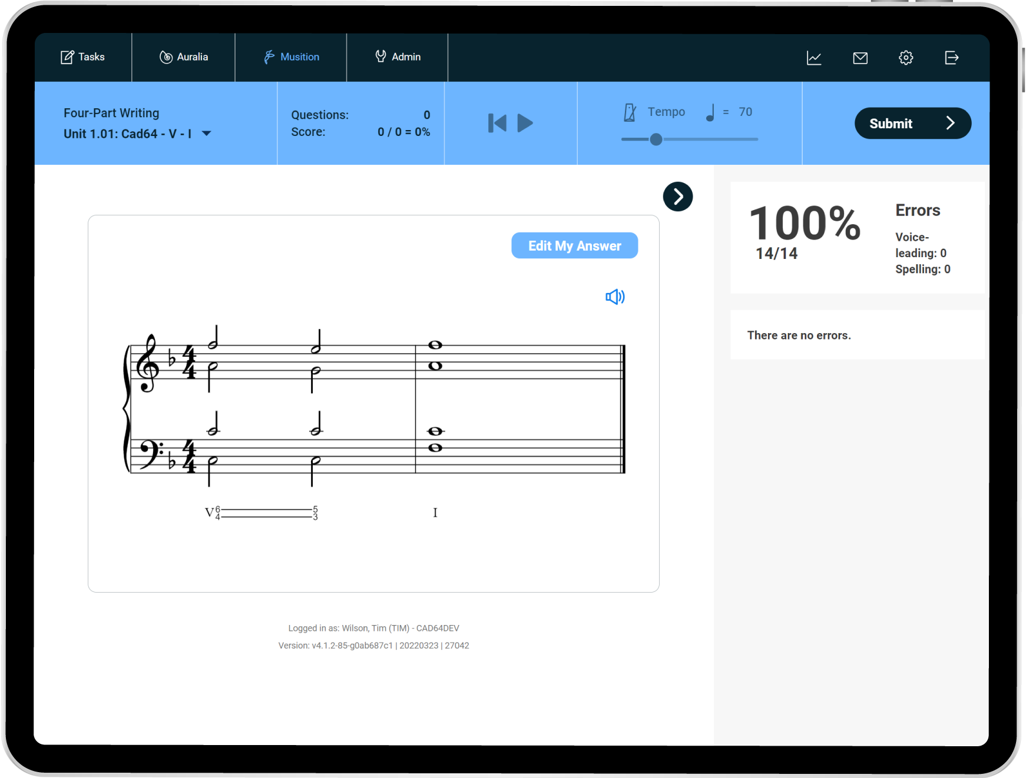Click the tempo slider handle
The height and width of the screenshot is (778, 1026).
coord(656,139)
